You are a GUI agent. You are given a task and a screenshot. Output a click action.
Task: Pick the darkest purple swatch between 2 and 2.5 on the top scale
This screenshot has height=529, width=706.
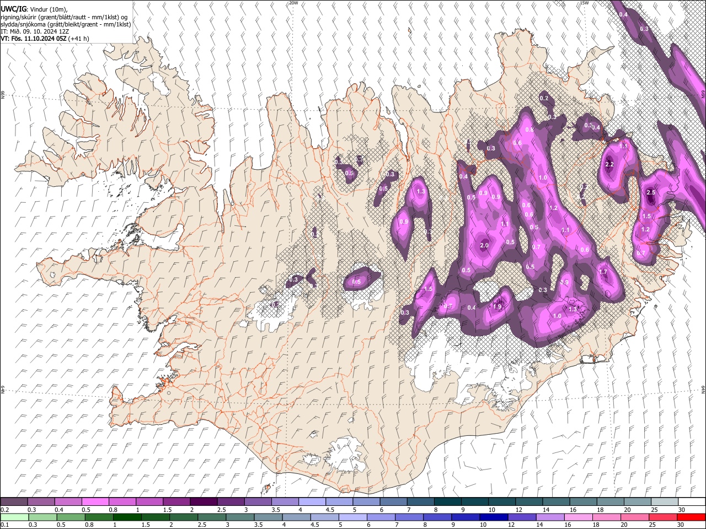[x=204, y=501]
